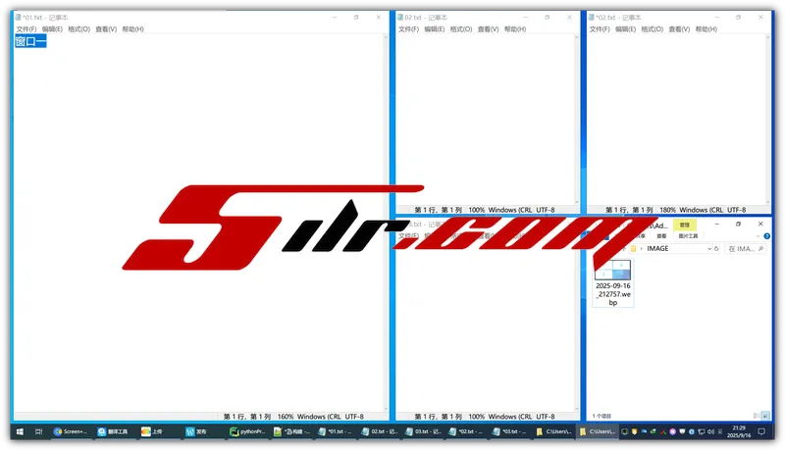The image size is (785, 450).
Task: Switch to the Screen+ taskbar app
Action: click(71, 431)
